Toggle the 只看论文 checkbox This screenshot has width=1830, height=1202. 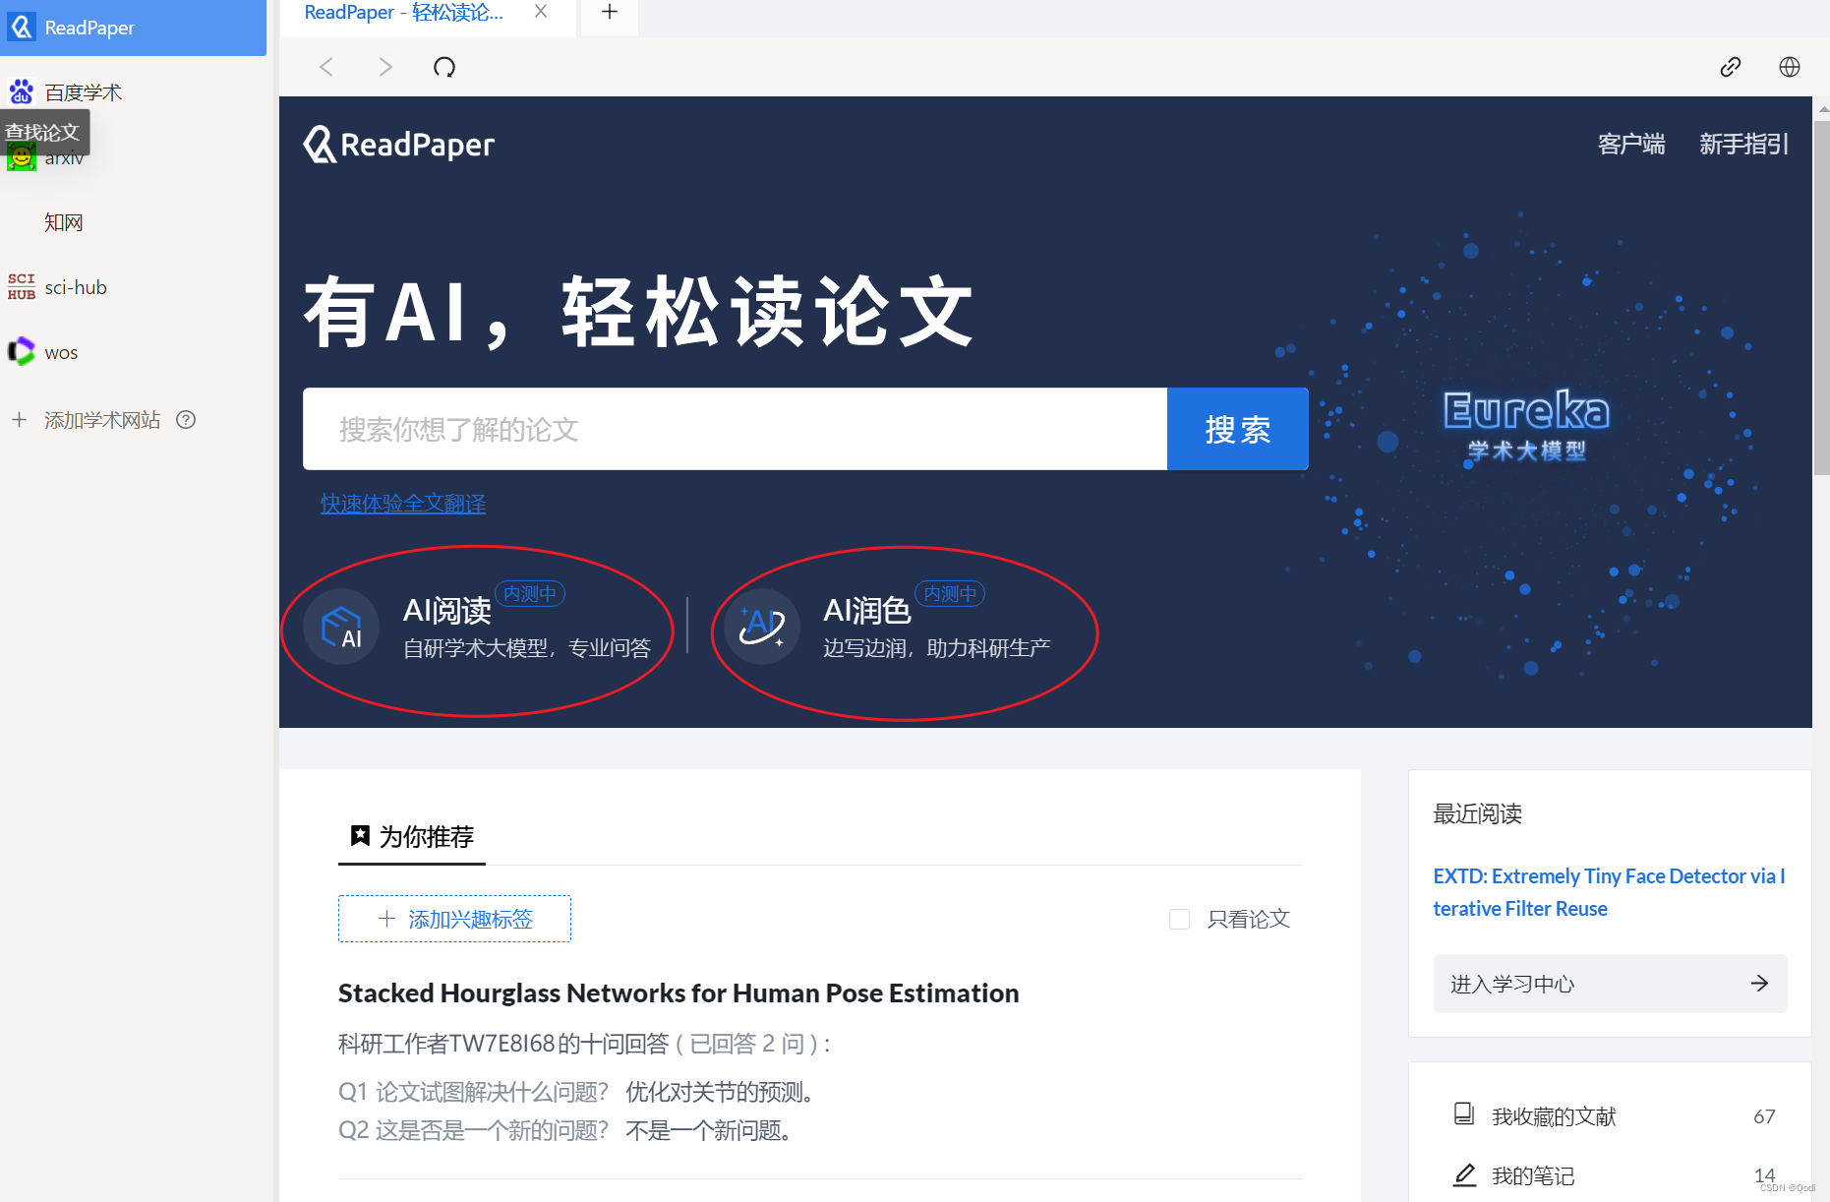pyautogui.click(x=1179, y=919)
